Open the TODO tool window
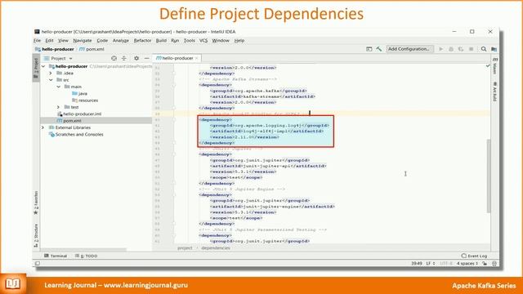523x294 pixels. [x=87, y=256]
